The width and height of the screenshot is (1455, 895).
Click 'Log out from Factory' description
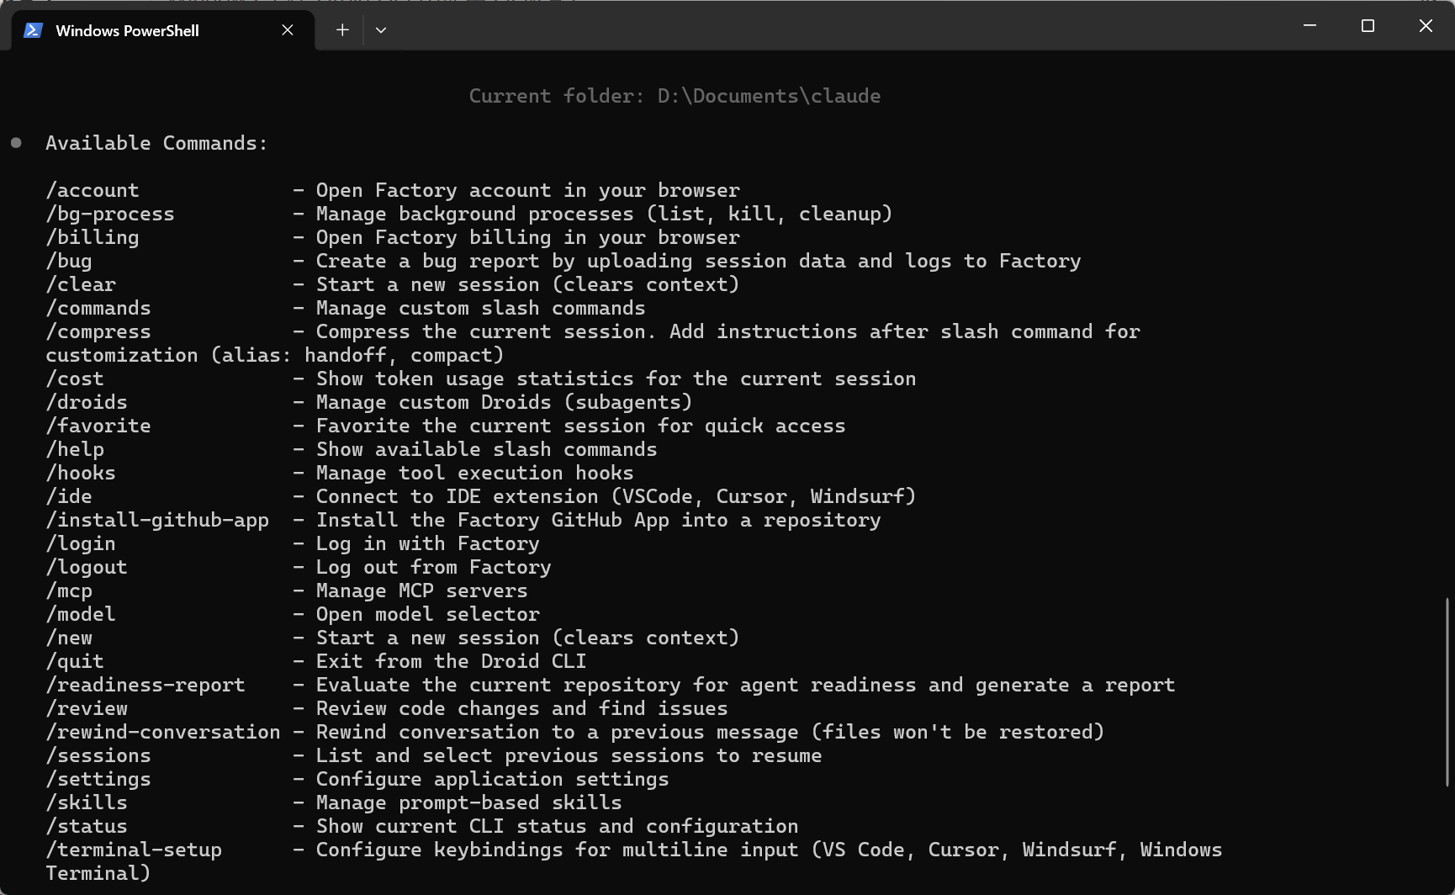point(434,567)
